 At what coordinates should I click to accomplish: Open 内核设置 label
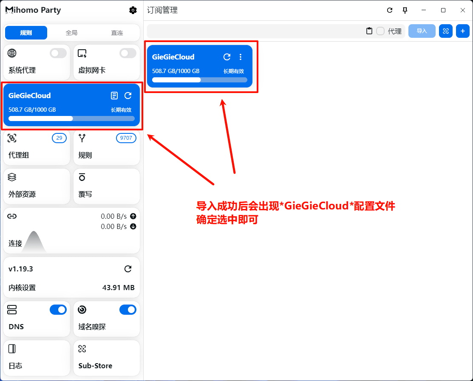coord(22,288)
